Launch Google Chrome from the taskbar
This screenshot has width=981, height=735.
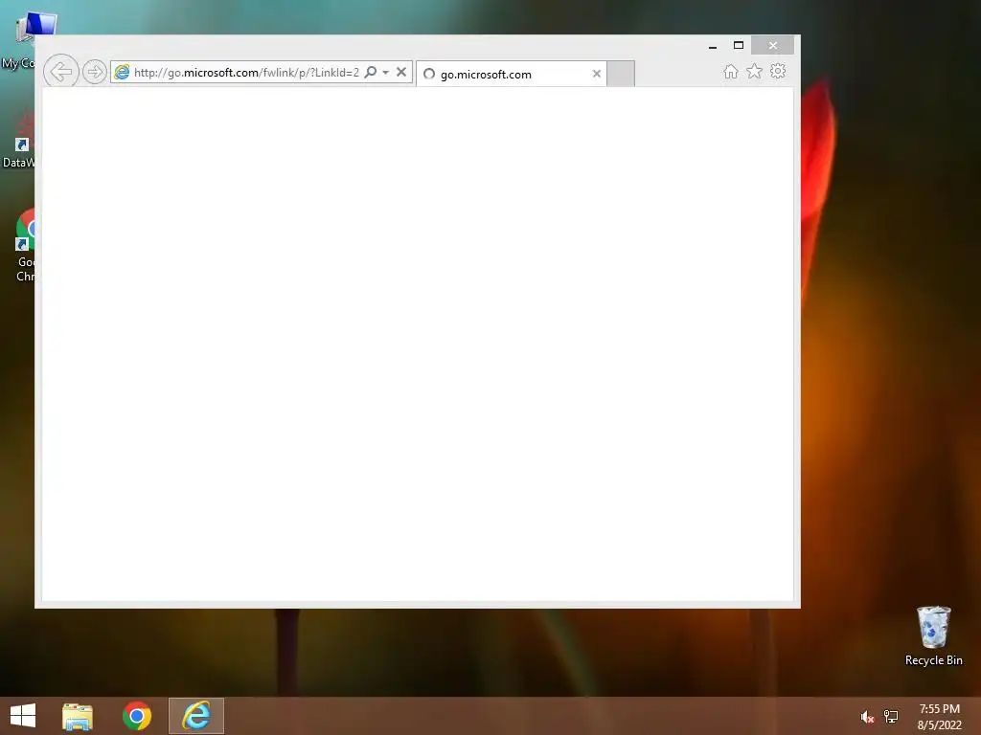point(137,716)
